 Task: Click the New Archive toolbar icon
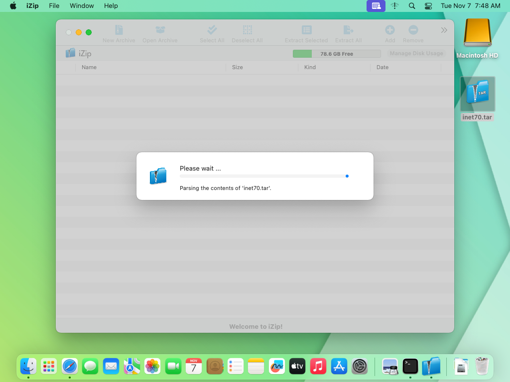click(119, 30)
